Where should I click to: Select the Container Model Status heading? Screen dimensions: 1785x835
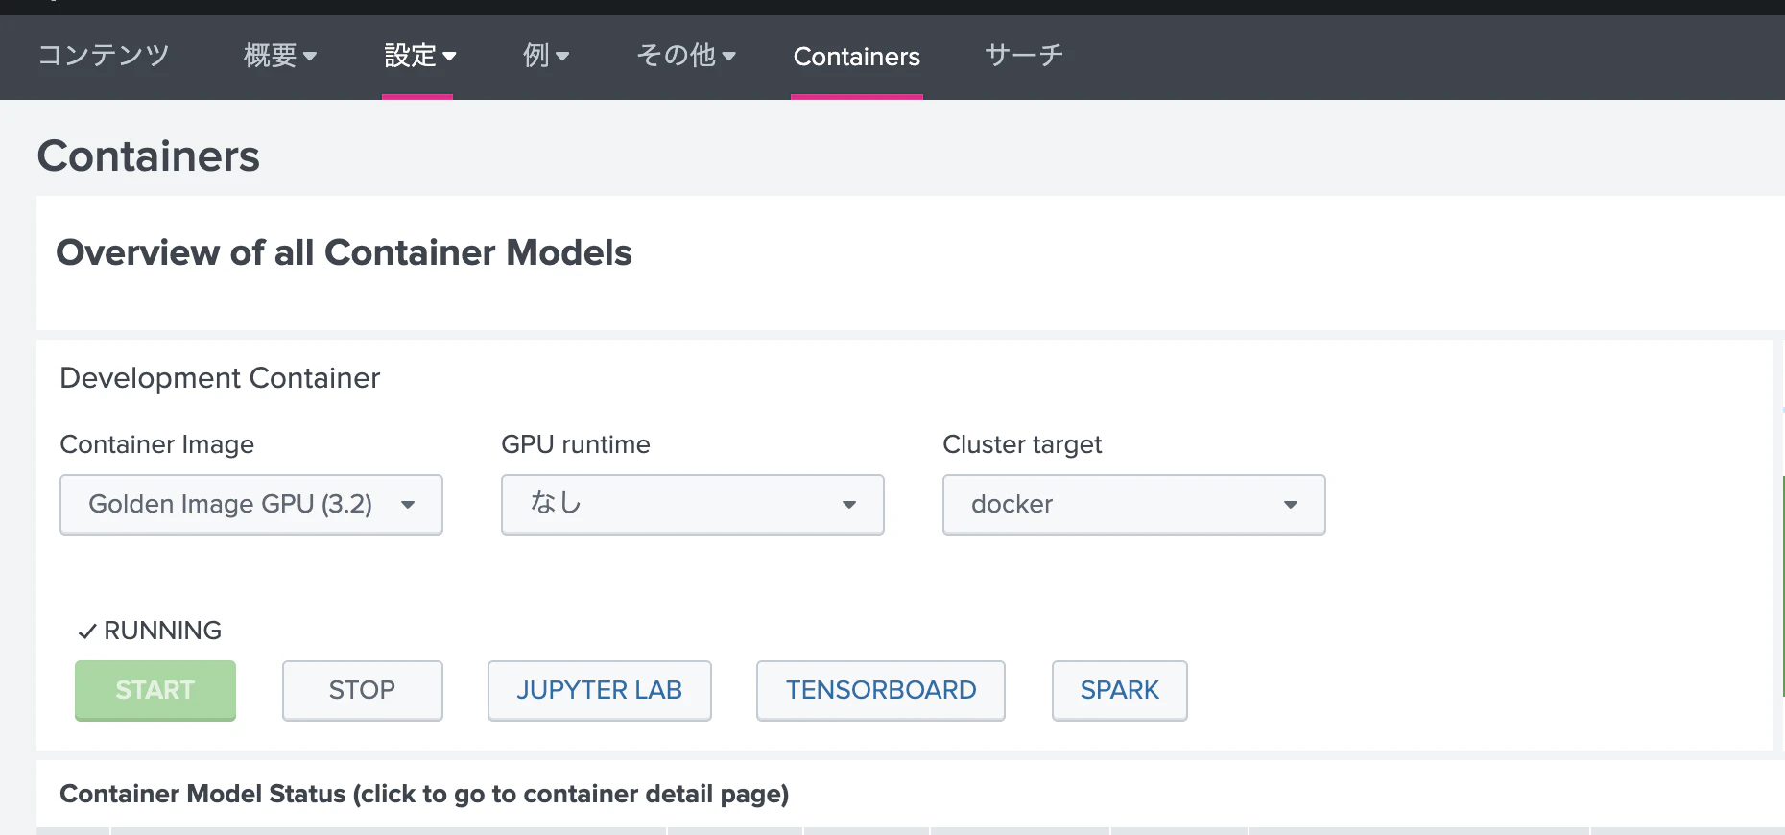tap(424, 794)
